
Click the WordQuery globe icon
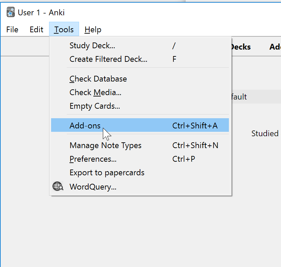(58, 186)
